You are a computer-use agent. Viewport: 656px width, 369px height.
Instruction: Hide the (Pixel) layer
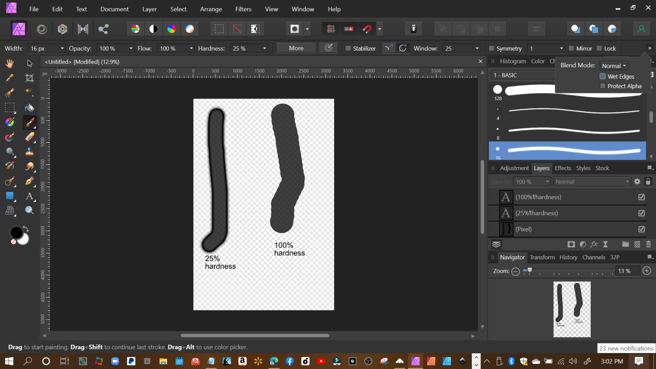point(642,229)
